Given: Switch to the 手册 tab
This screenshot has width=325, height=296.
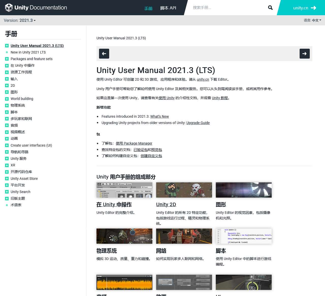Looking at the screenshot, I should tap(148, 8).
